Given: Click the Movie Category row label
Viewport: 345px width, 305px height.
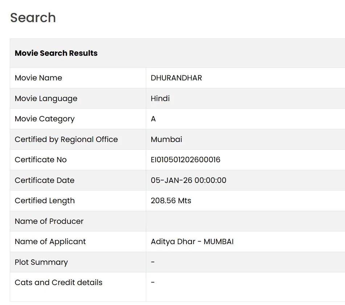Looking at the screenshot, I should point(45,119).
